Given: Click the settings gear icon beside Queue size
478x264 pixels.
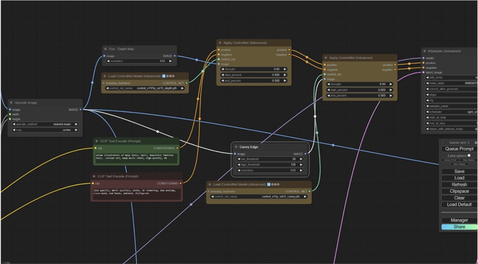Looking at the screenshot, I should pos(476,143).
